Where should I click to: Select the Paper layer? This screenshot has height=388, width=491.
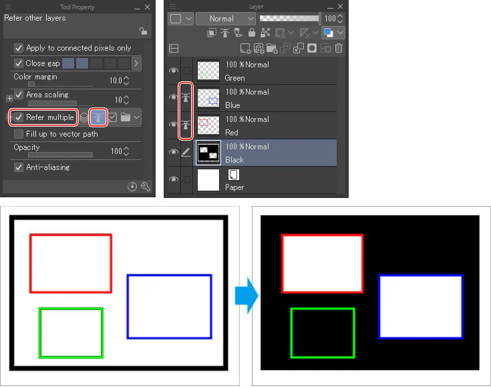pyautogui.click(x=265, y=180)
